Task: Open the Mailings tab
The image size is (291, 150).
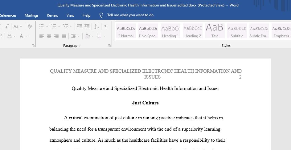Action: click(31, 15)
